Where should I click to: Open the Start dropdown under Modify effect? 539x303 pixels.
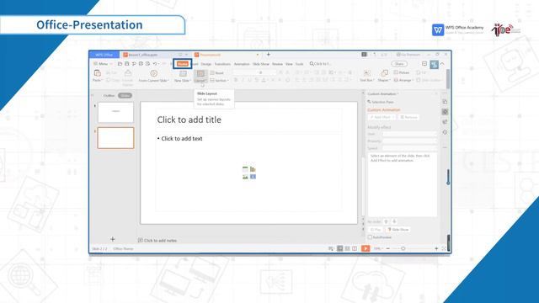point(409,134)
